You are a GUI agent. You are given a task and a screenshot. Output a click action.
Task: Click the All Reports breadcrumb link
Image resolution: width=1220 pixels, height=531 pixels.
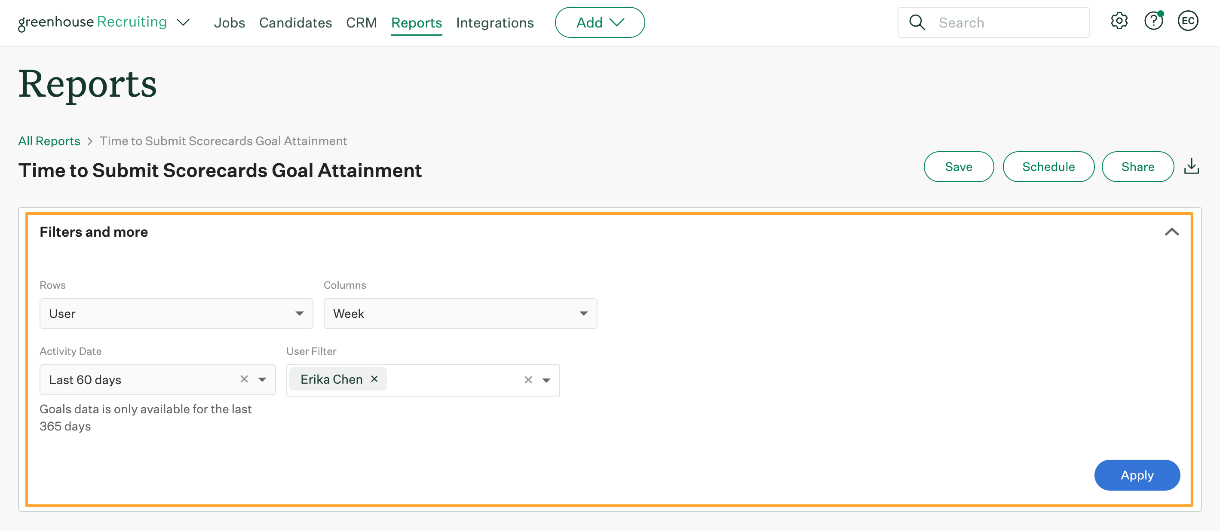pos(49,140)
